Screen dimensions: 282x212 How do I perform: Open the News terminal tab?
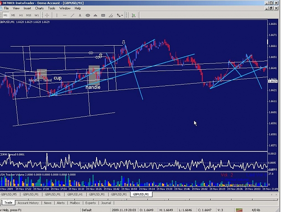48,203
